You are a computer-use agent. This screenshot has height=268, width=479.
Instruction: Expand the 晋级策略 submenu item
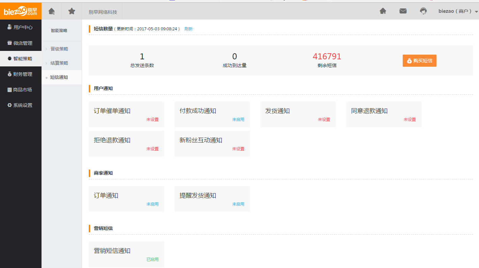59,49
